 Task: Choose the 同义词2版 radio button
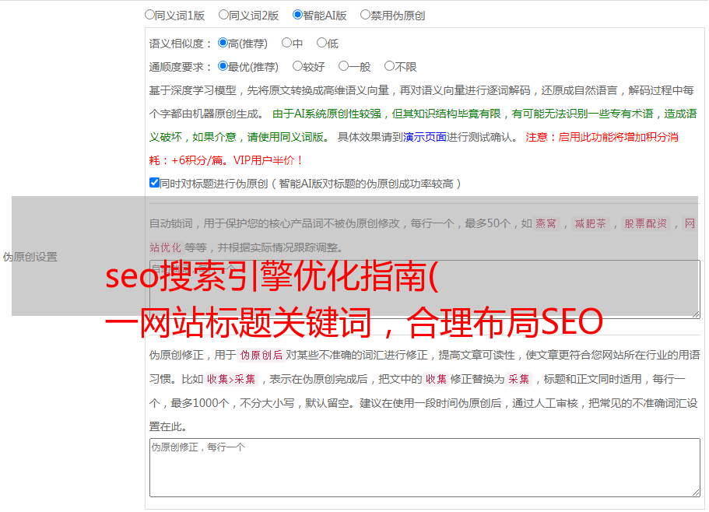point(224,15)
